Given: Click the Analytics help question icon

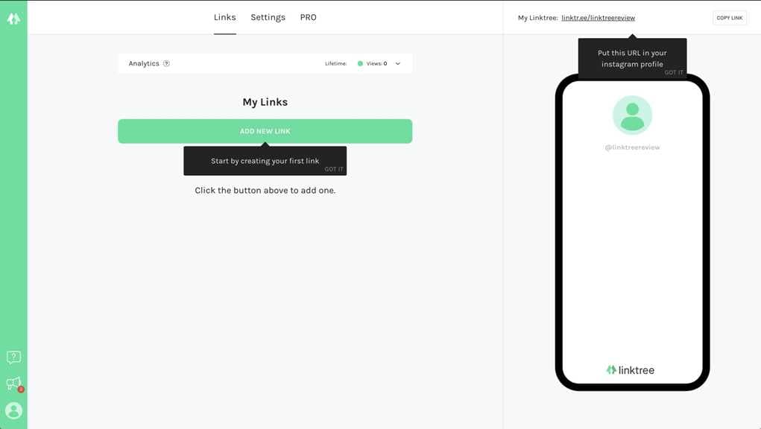Looking at the screenshot, I should pos(166,63).
